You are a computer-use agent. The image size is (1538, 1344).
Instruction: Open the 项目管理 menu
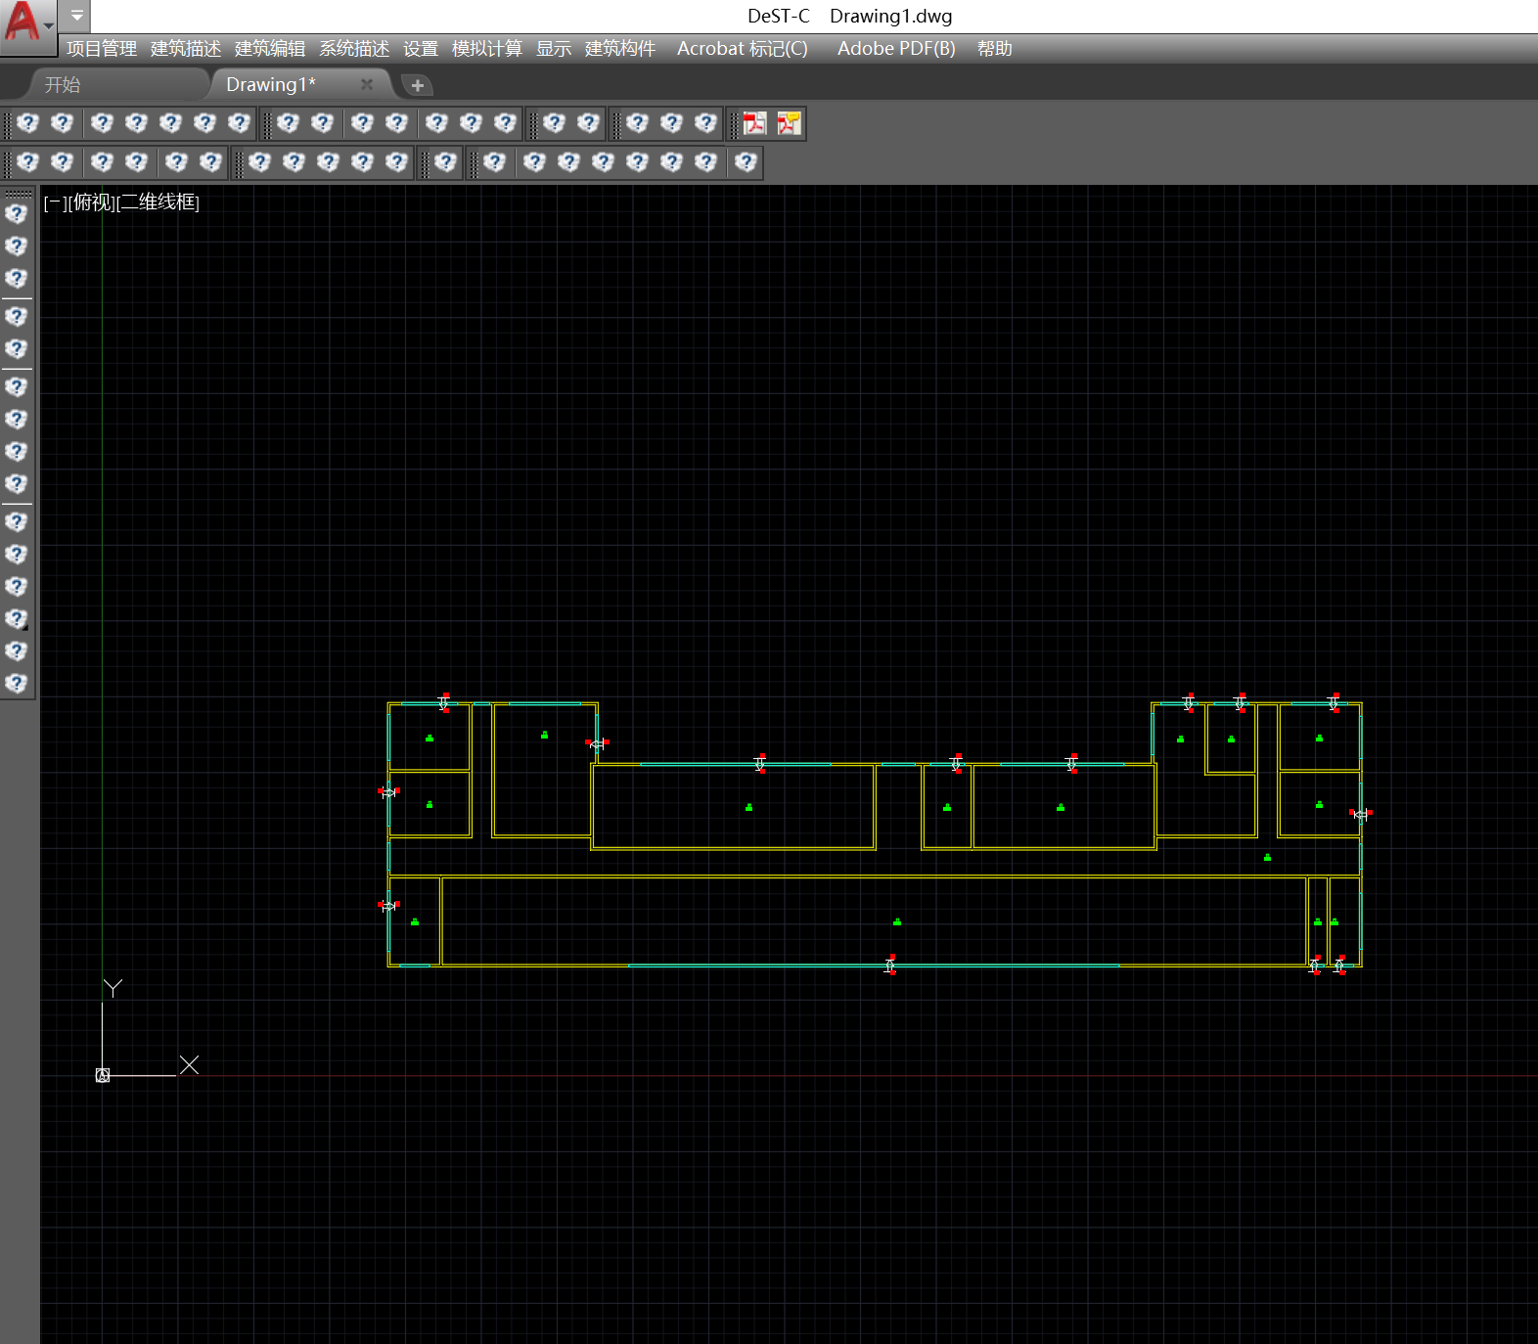click(x=102, y=49)
